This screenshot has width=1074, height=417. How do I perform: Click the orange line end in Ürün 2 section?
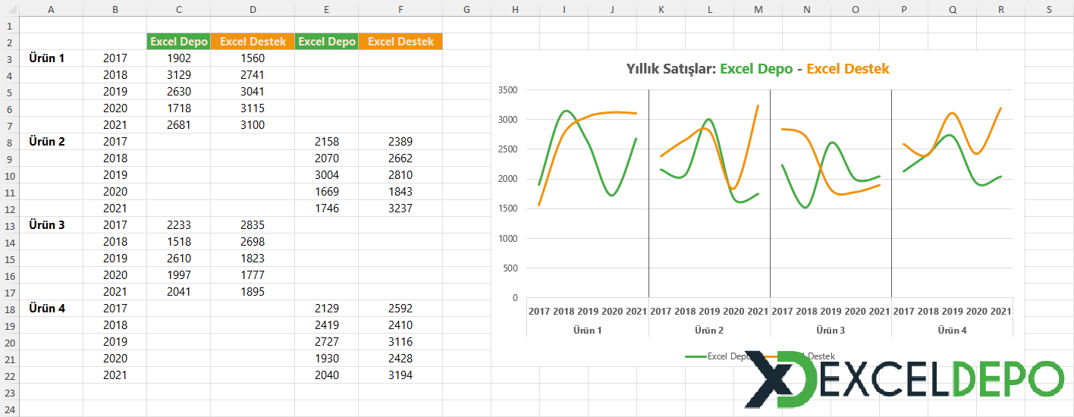[x=758, y=106]
